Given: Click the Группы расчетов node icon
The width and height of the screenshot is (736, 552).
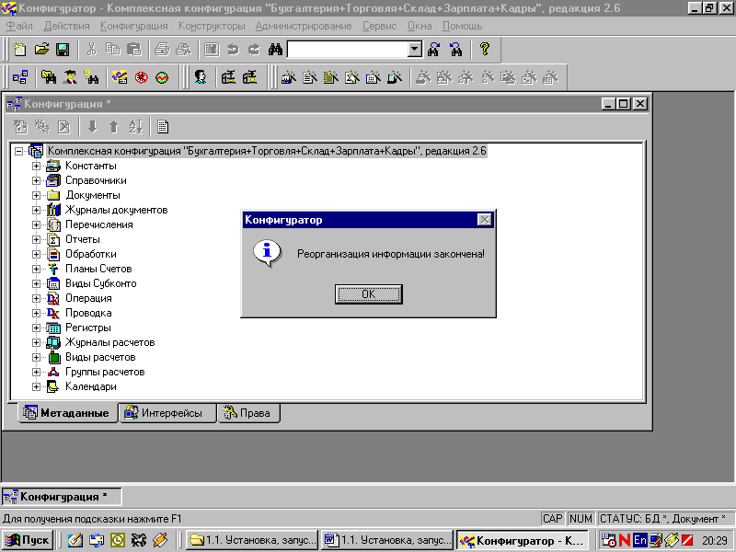Looking at the screenshot, I should click(x=53, y=373).
